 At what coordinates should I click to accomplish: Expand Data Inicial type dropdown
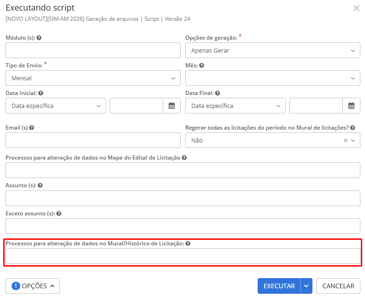click(55, 106)
